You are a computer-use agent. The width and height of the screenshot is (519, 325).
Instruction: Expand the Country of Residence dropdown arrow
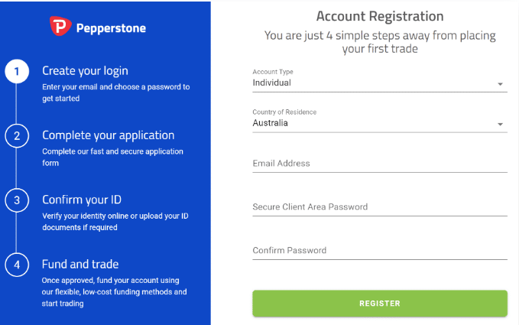click(x=500, y=124)
